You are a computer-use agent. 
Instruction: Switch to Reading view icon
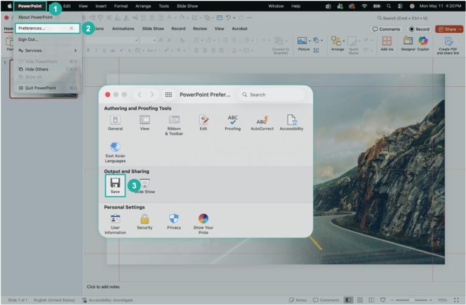pyautogui.click(x=371, y=300)
